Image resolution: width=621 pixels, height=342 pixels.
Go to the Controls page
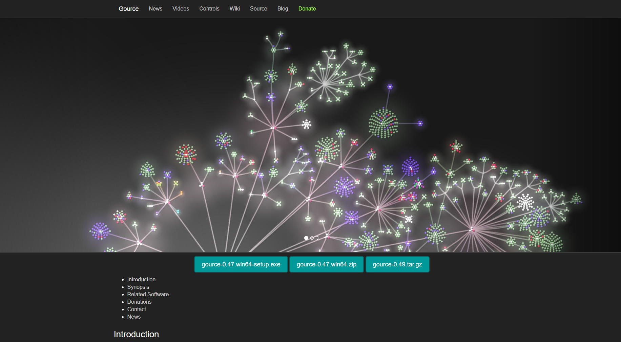[209, 9]
